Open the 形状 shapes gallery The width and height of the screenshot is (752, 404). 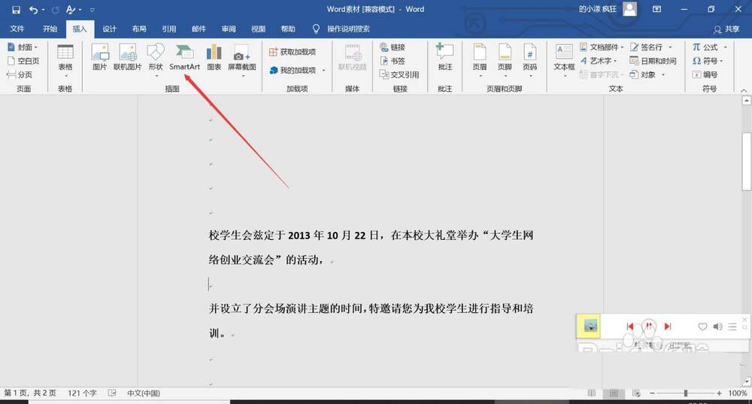(x=156, y=59)
